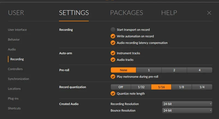Set pre-roll to 4 bars

point(200,70)
